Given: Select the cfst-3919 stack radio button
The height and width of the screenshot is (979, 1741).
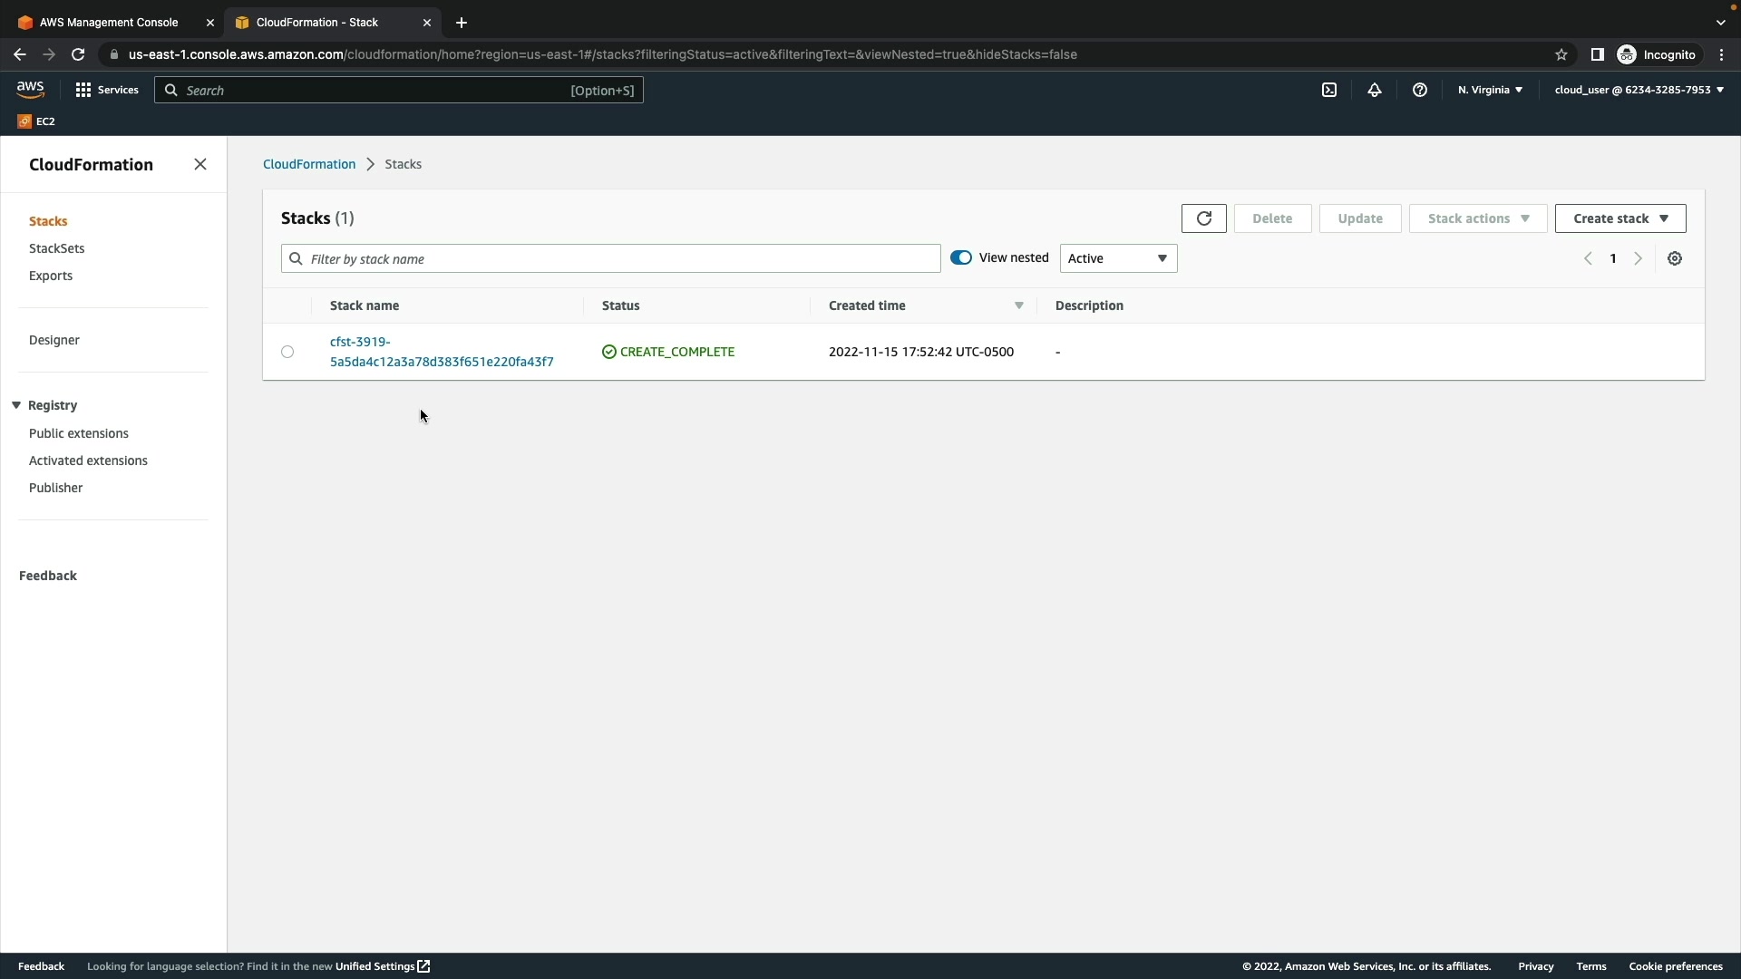Looking at the screenshot, I should click(287, 352).
